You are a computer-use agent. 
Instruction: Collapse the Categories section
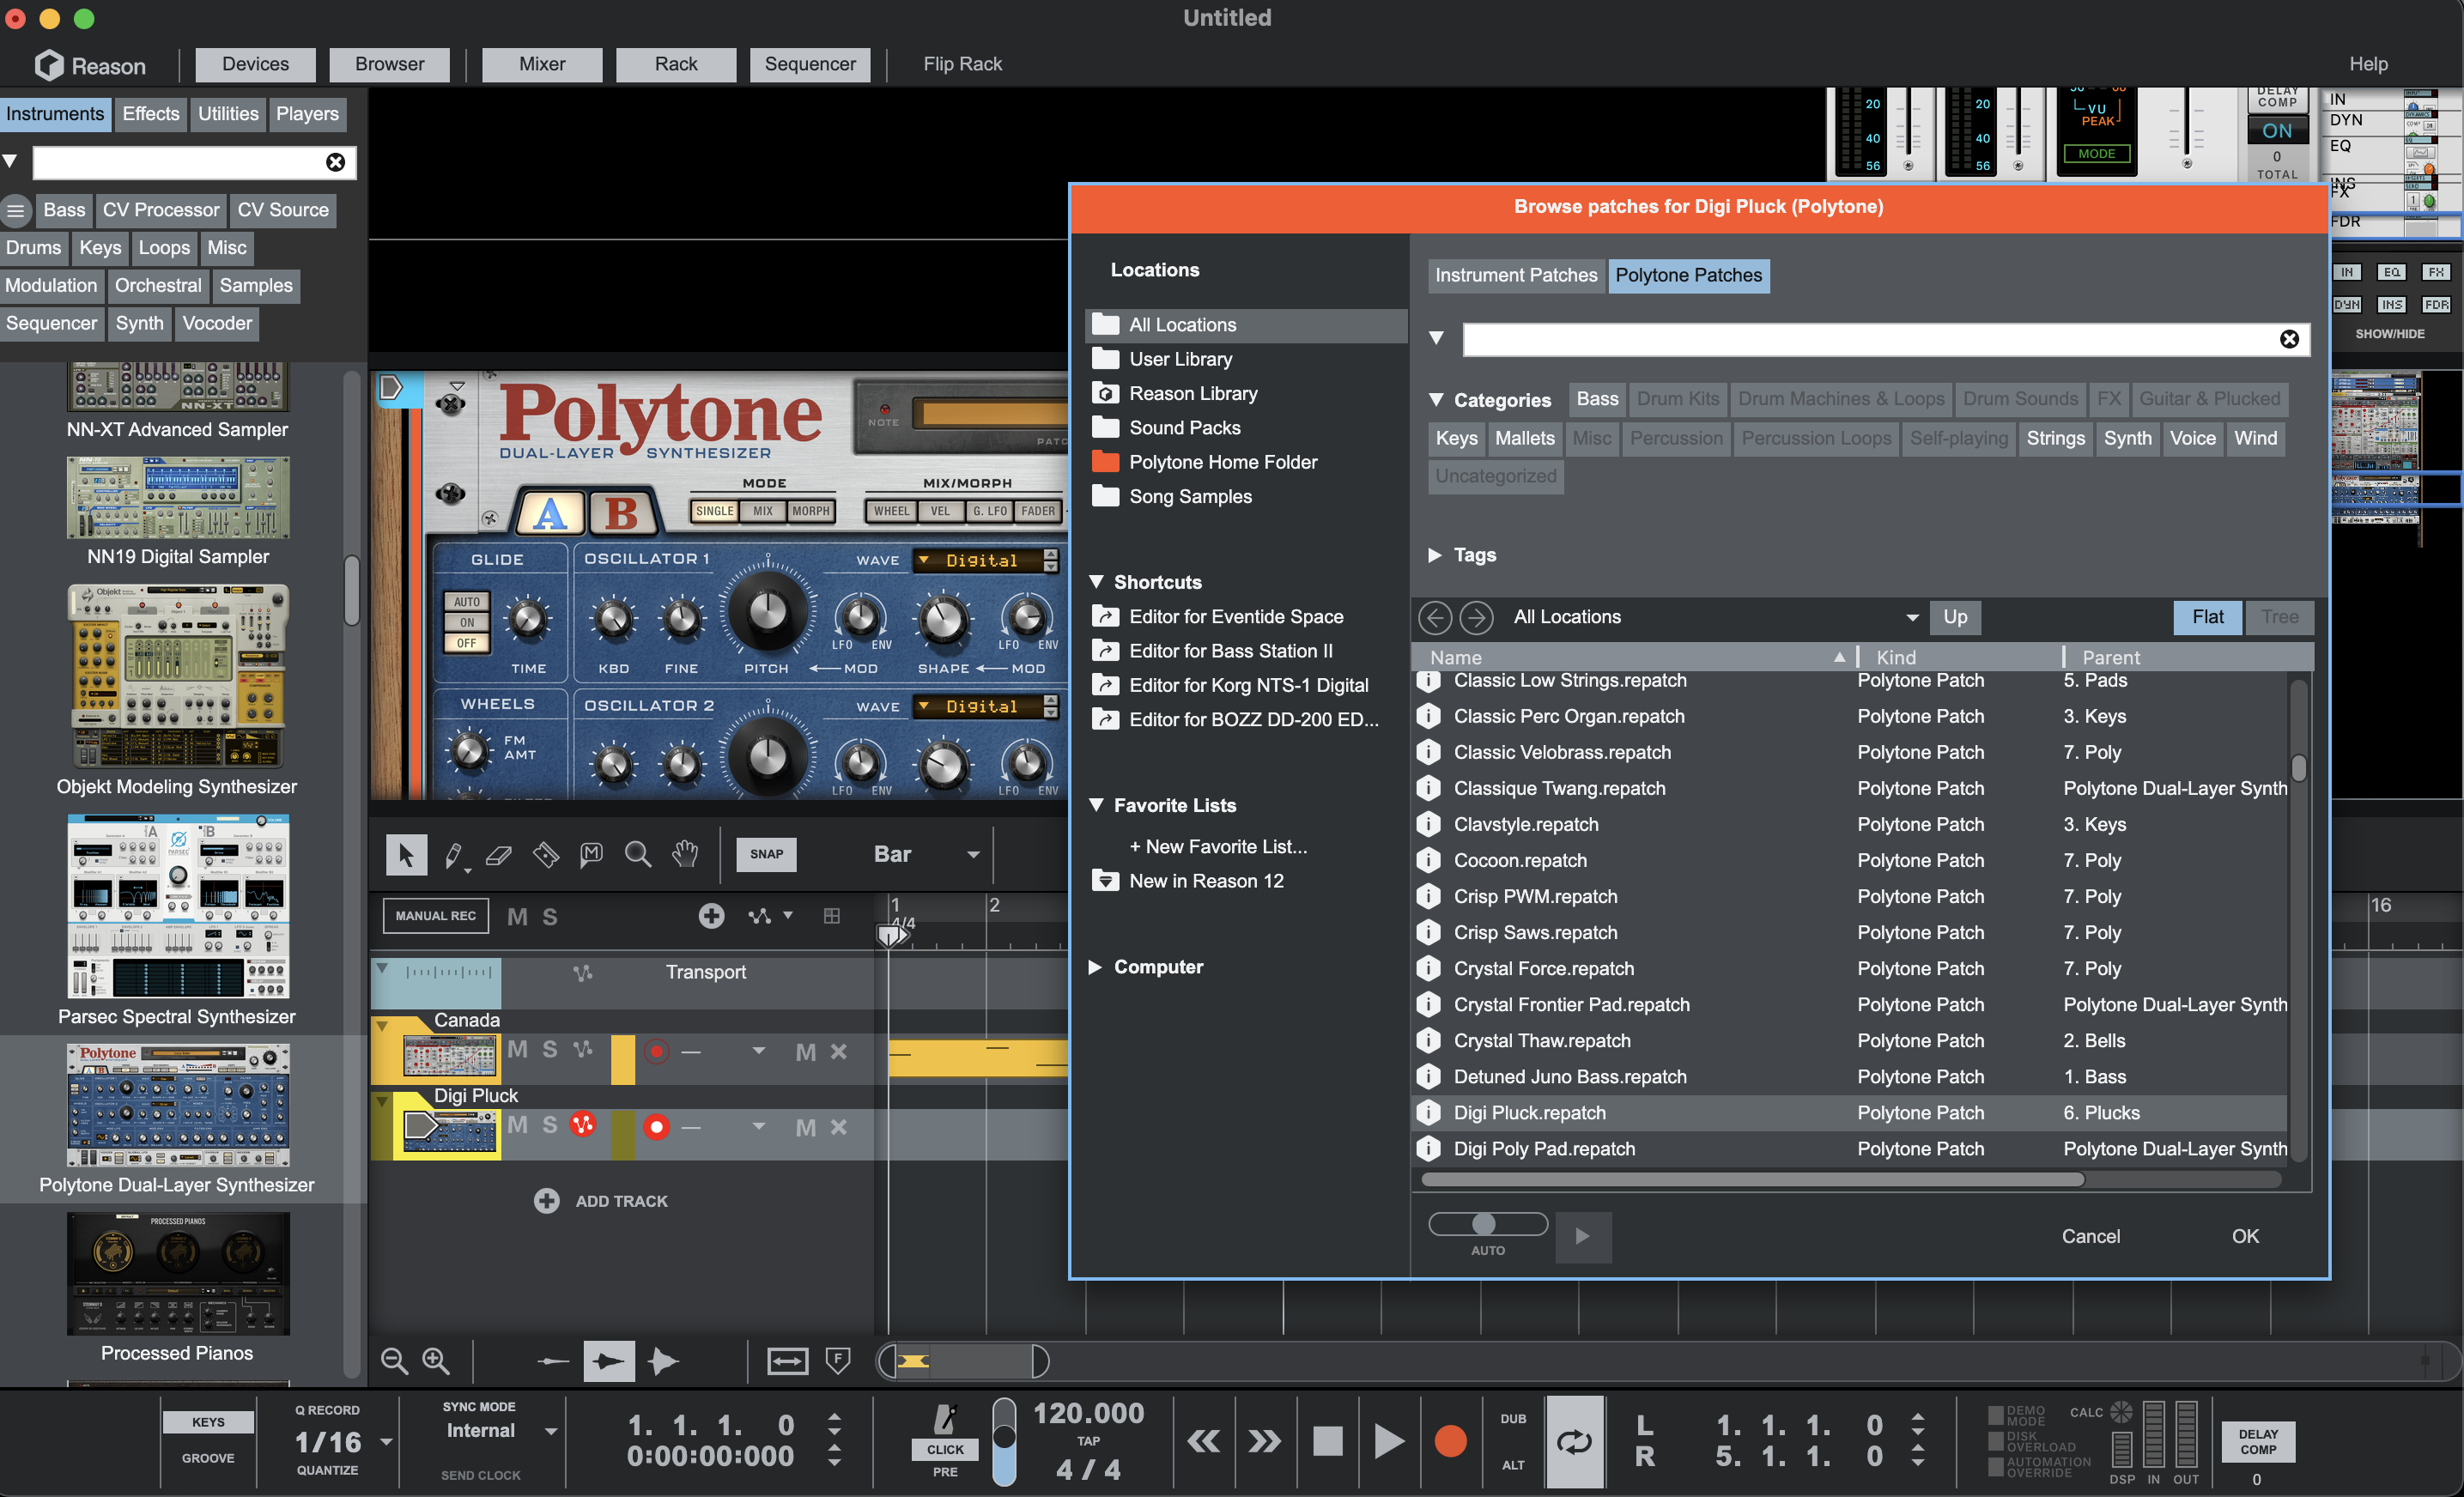[x=1436, y=399]
